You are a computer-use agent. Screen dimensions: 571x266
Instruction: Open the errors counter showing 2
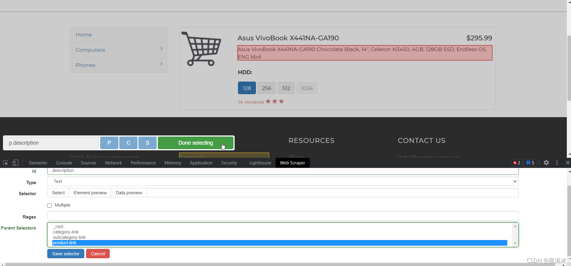tap(517, 163)
